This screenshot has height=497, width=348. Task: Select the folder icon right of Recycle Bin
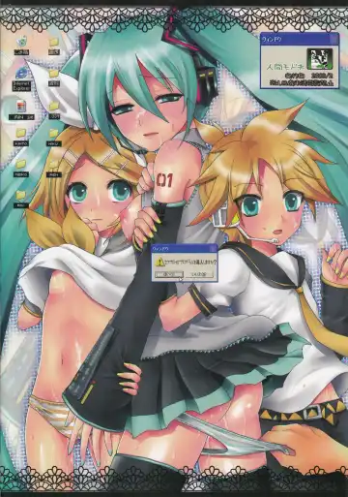[54, 47]
